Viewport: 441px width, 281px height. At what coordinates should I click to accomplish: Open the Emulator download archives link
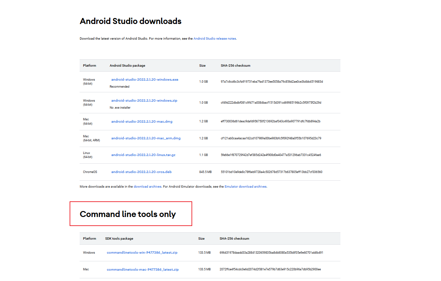245,187
